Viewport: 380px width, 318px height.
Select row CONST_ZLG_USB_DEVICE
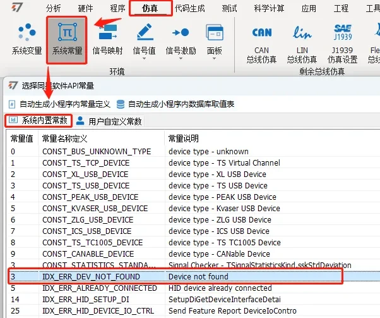pos(193,220)
